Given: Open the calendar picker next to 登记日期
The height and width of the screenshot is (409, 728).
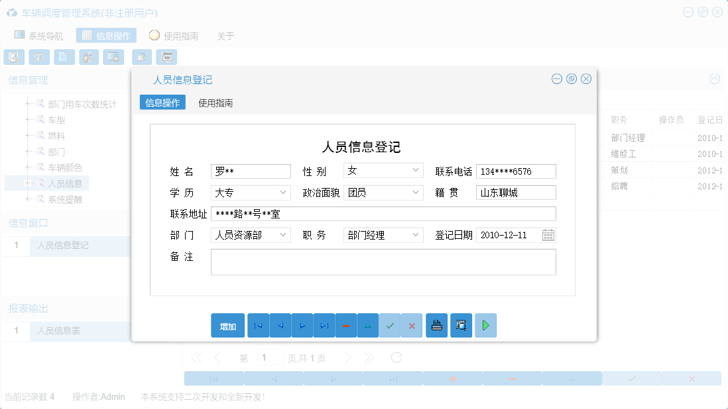Looking at the screenshot, I should (x=548, y=235).
